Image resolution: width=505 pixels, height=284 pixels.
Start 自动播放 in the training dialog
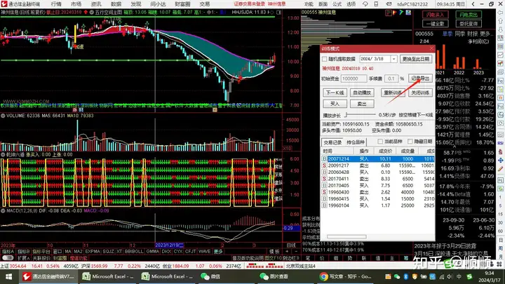click(362, 93)
